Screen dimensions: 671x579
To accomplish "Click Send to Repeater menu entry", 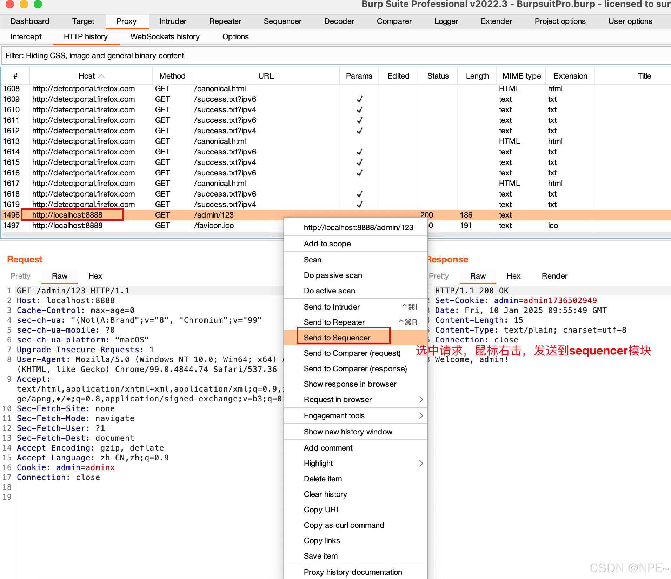I will tap(356, 322).
